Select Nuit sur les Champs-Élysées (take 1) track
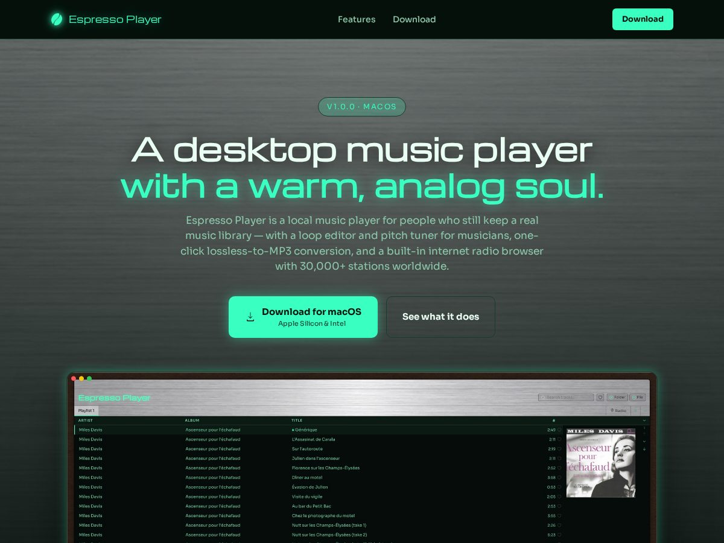Viewport: 724px width, 543px height. [329, 526]
